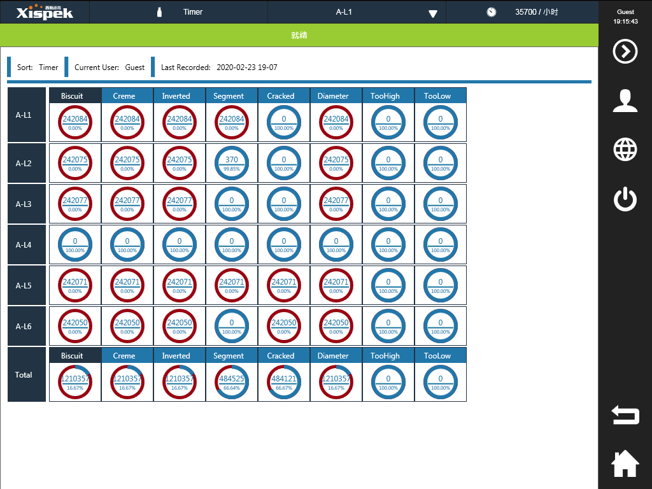The image size is (652, 489).
Task: Open the language globe icon
Action: coord(625,149)
